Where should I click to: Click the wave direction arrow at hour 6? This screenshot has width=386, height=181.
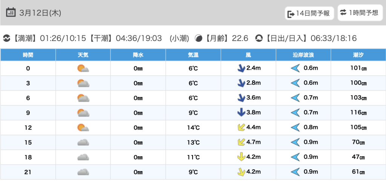295,98
